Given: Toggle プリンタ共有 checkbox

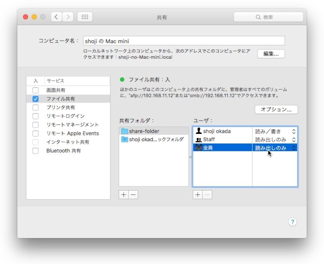Looking at the screenshot, I should click(x=36, y=108).
